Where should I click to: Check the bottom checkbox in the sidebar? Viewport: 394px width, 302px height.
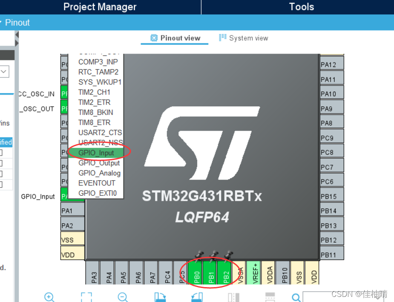coord(1,183)
